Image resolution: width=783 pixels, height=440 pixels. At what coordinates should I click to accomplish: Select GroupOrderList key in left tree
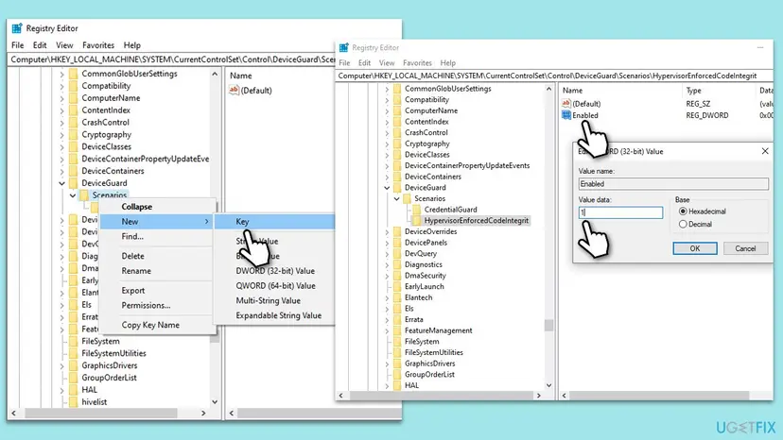tap(109, 378)
